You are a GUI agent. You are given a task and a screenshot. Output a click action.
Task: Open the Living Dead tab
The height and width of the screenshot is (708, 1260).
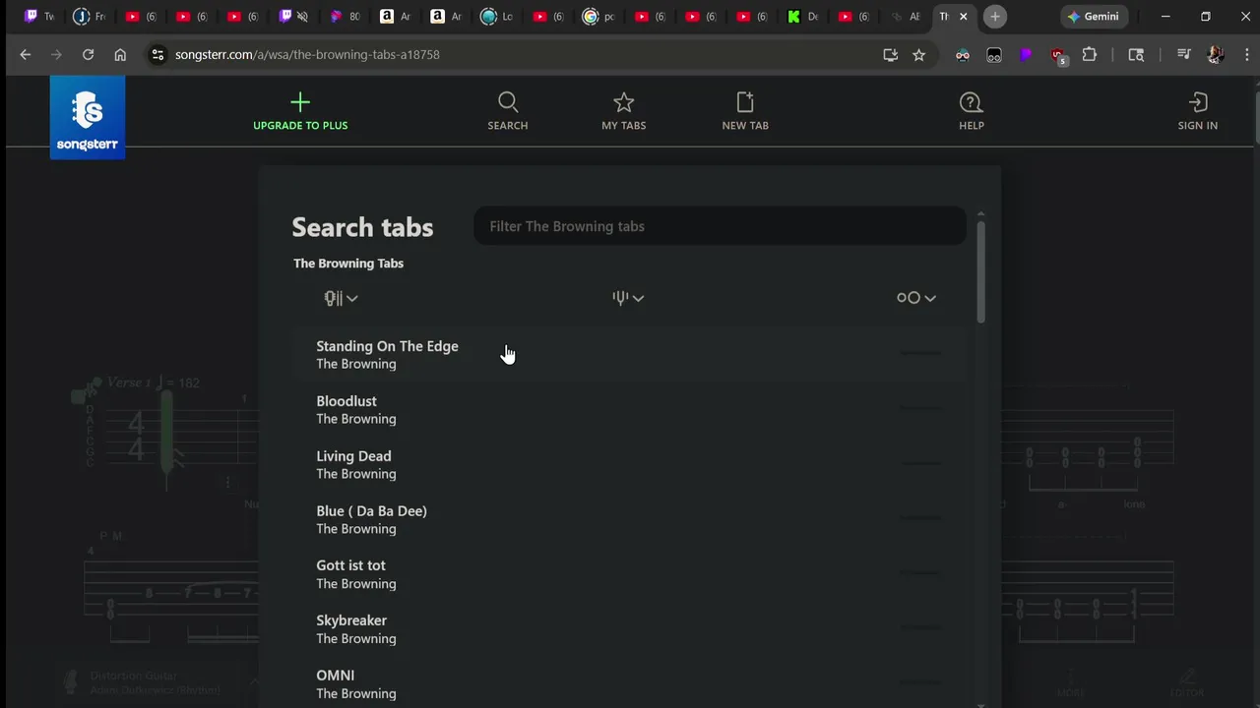point(630,464)
